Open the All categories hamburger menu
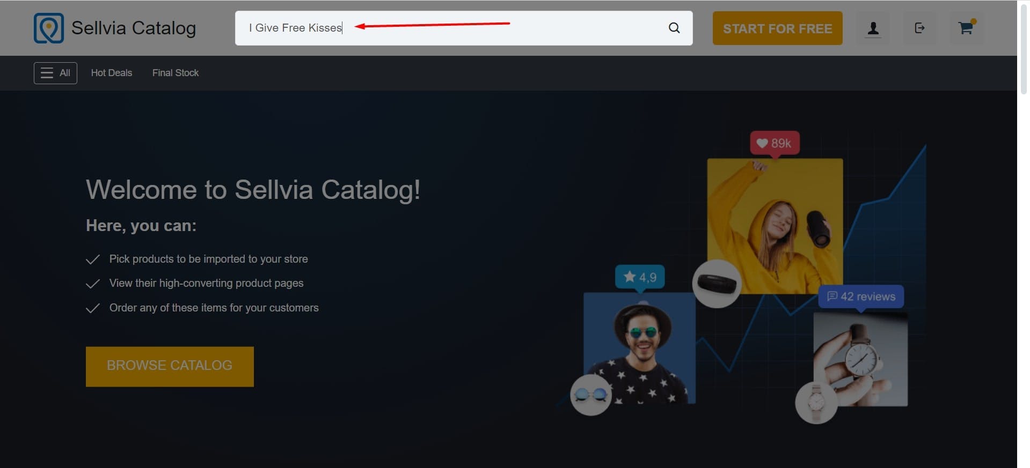 pyautogui.click(x=55, y=73)
